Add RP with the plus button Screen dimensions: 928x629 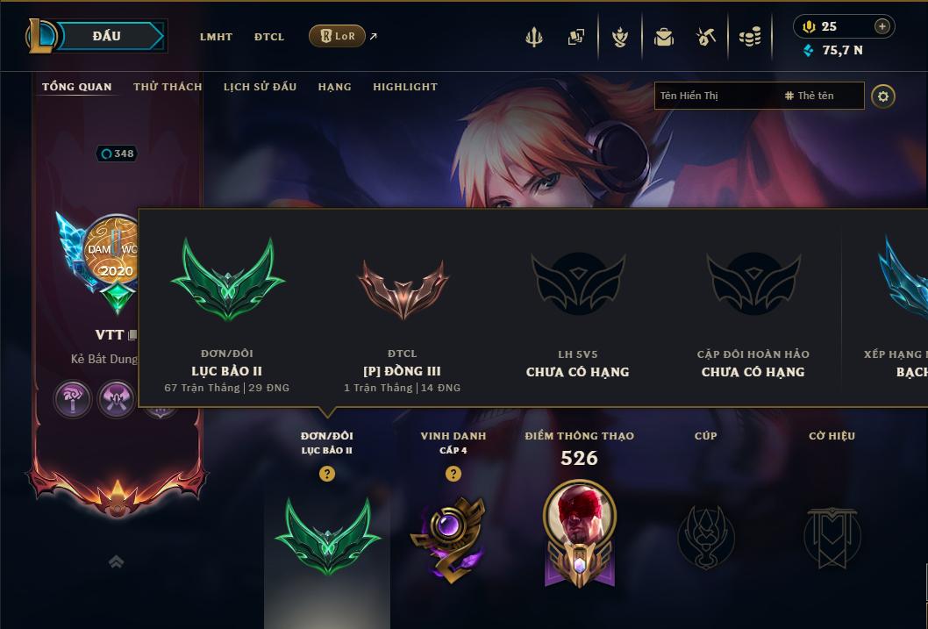click(x=882, y=26)
